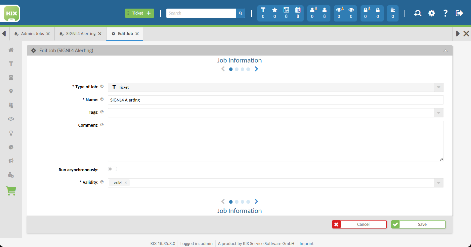Enable the Run asynchronously toggle

[112, 169]
